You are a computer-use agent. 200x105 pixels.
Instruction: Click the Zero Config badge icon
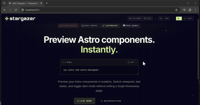[83, 25]
